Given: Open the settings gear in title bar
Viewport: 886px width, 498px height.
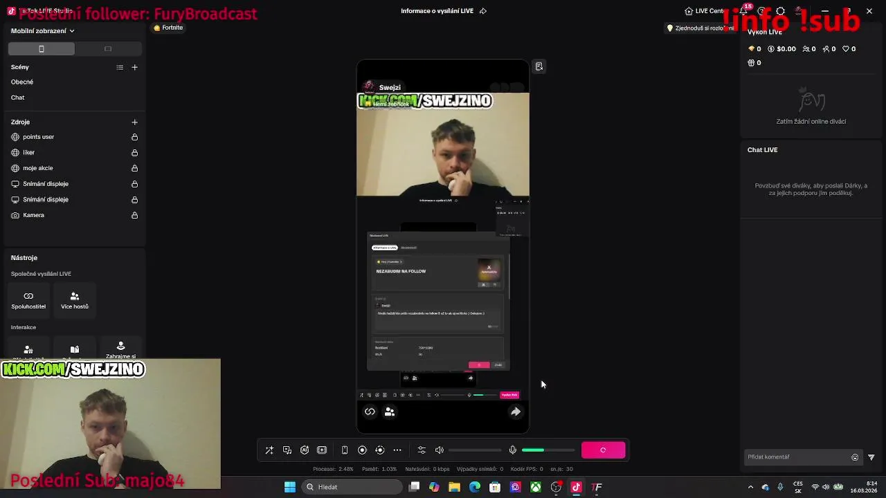Looking at the screenshot, I should pyautogui.click(x=781, y=11).
